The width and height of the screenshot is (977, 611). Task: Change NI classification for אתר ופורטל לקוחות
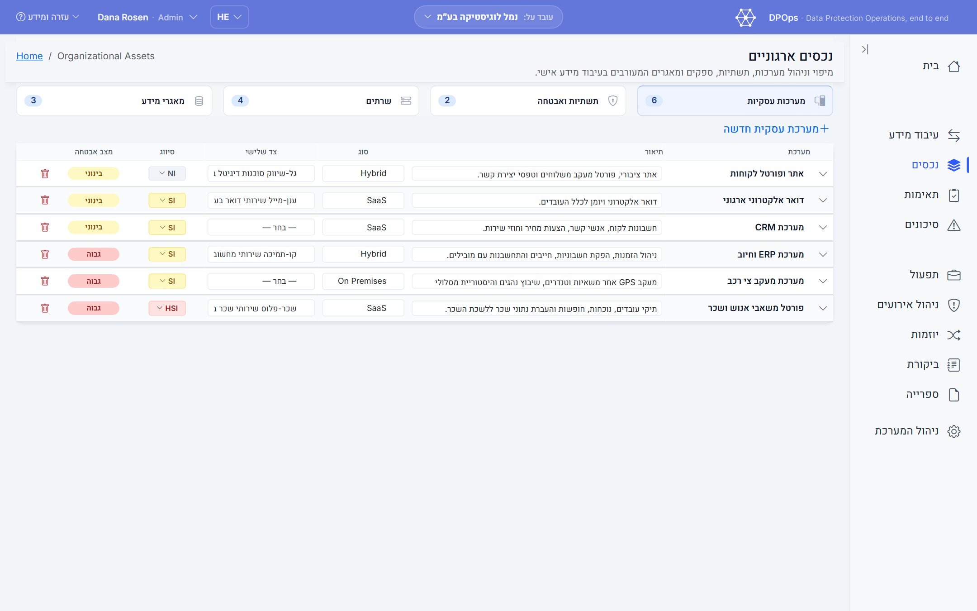(x=167, y=173)
